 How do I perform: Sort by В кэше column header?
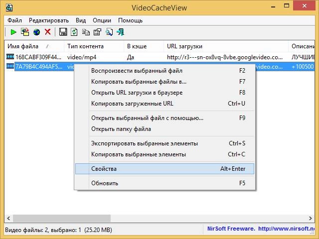point(144,46)
